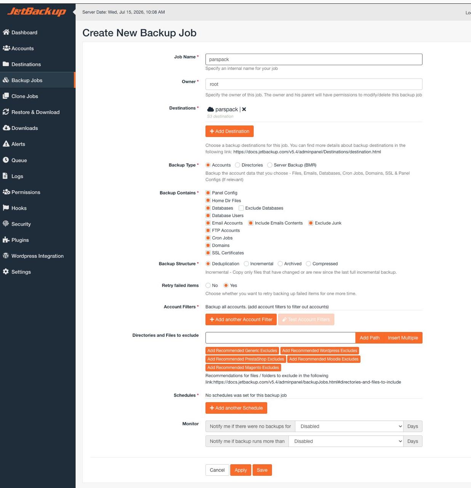Click the Settings gear icon

6,271
